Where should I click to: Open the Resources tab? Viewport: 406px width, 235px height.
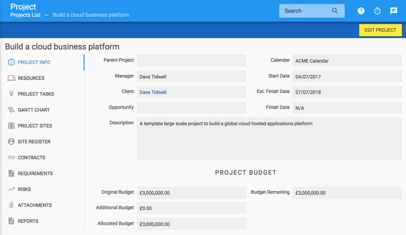(x=31, y=78)
